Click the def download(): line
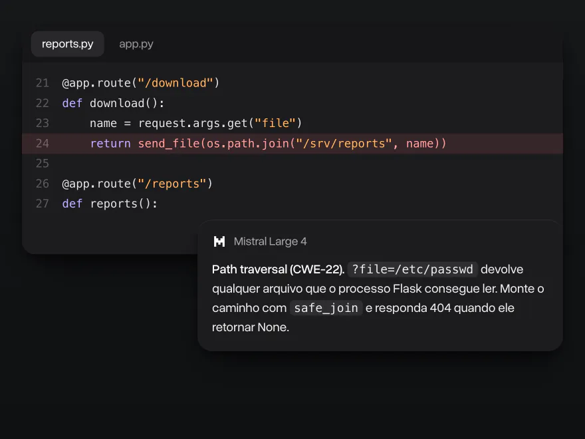 point(113,103)
